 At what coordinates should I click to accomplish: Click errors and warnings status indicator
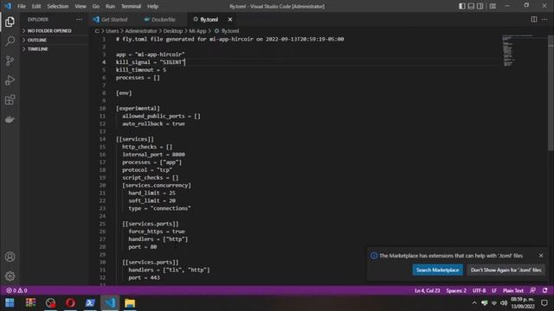click(16, 290)
